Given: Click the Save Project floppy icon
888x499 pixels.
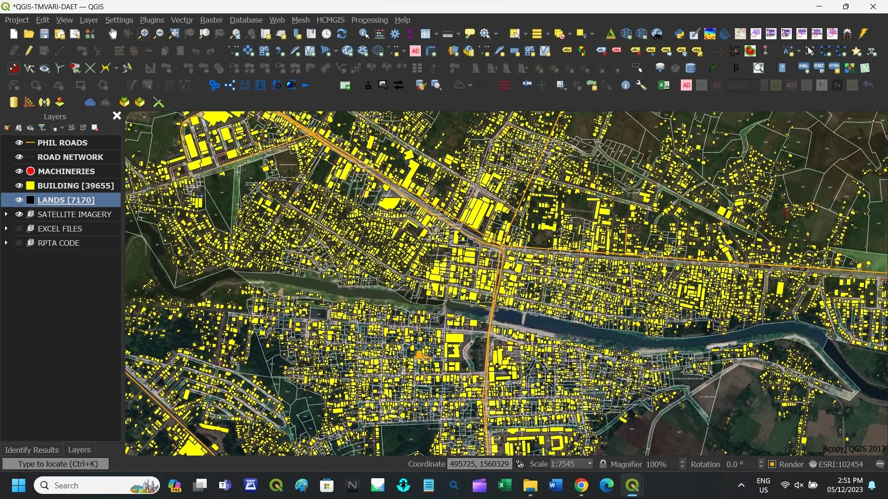Looking at the screenshot, I should [44, 34].
